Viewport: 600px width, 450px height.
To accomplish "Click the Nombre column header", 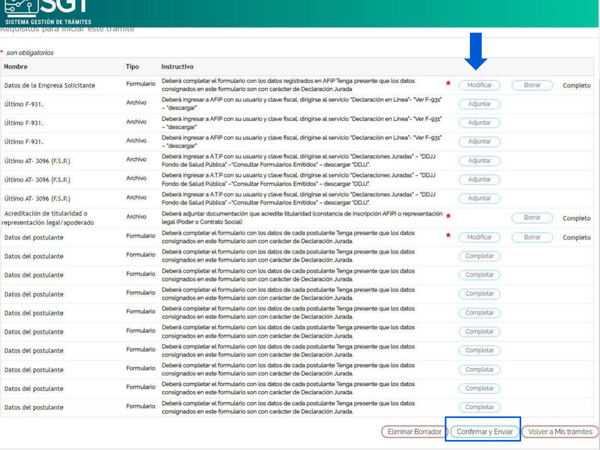I will 16,67.
